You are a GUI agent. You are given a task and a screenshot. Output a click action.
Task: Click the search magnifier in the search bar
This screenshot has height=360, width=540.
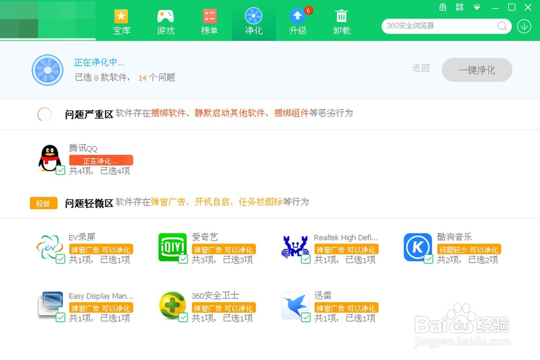501,26
